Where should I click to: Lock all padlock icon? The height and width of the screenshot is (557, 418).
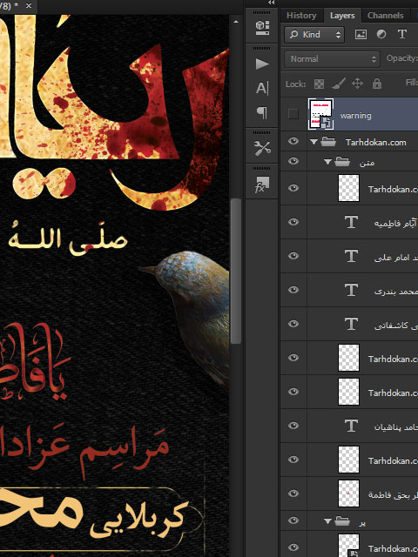pyautogui.click(x=377, y=84)
